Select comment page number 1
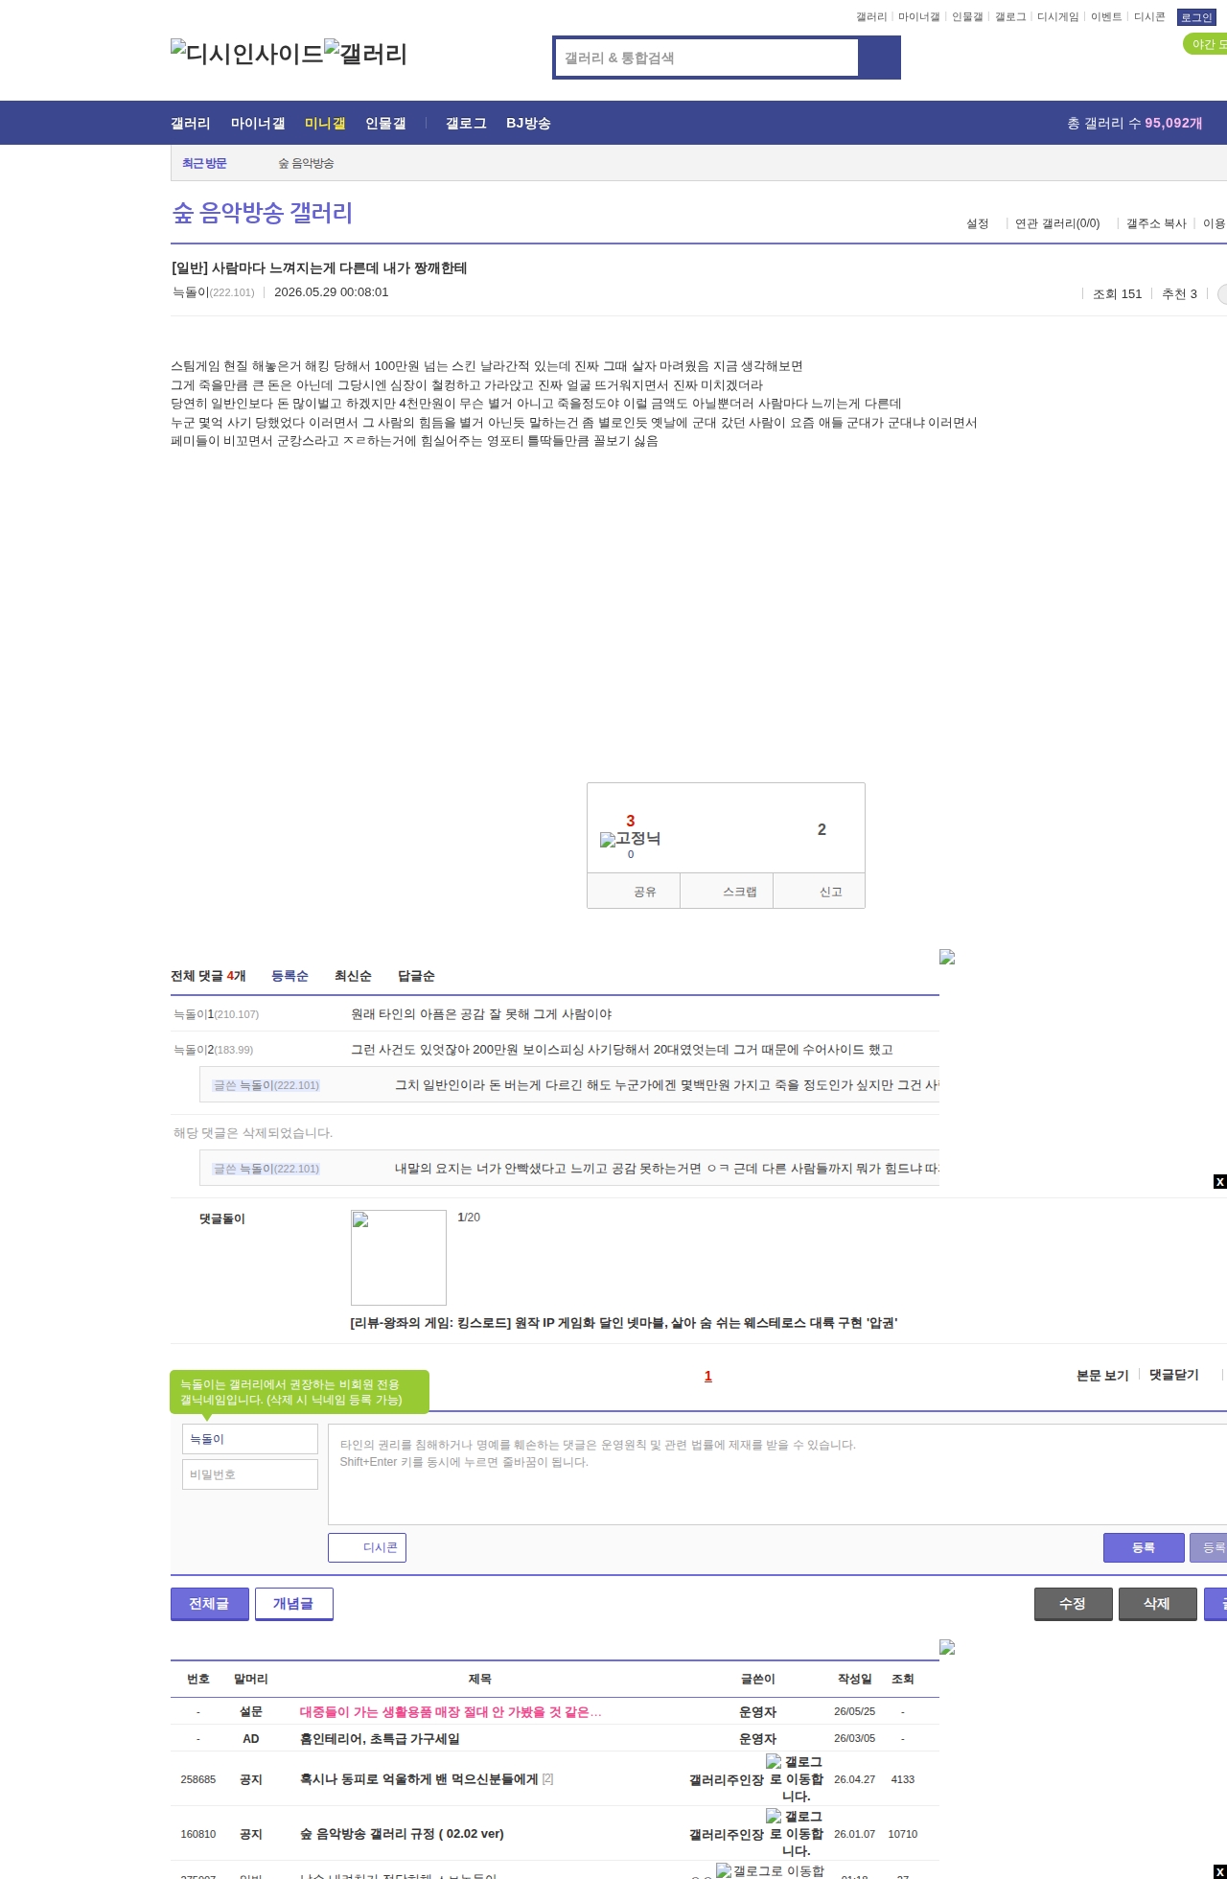 pyautogui.click(x=708, y=1376)
